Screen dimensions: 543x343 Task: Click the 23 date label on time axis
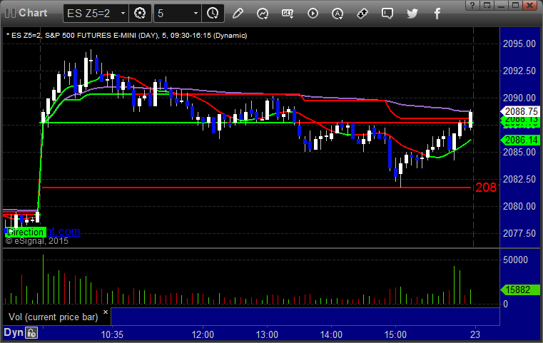pyautogui.click(x=475, y=334)
